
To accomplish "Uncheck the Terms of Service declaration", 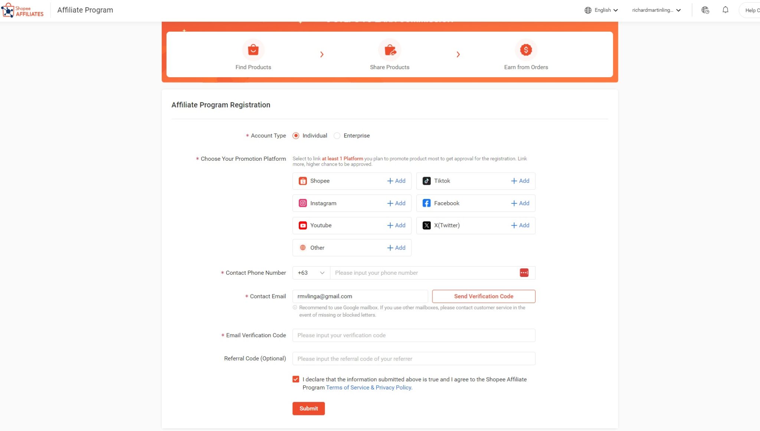I will pyautogui.click(x=295, y=379).
